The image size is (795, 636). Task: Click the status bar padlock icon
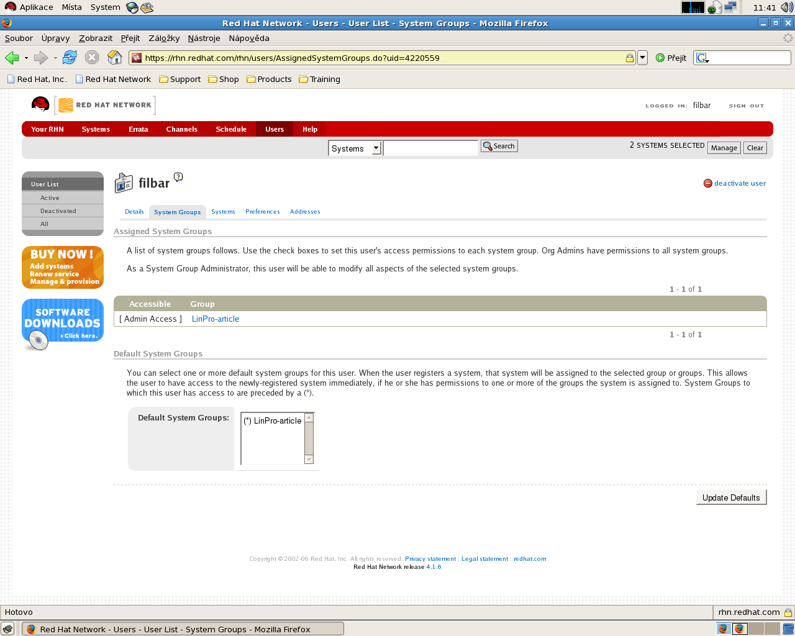click(788, 612)
